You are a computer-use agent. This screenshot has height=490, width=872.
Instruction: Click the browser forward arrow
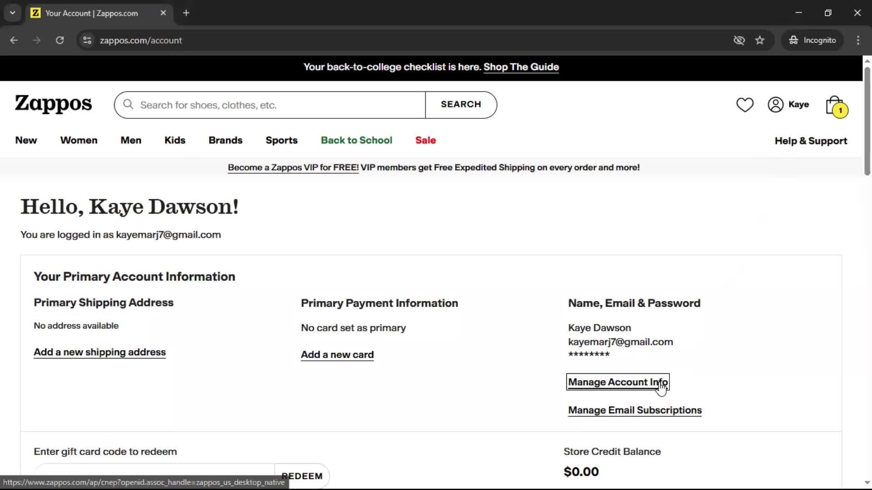[37, 40]
